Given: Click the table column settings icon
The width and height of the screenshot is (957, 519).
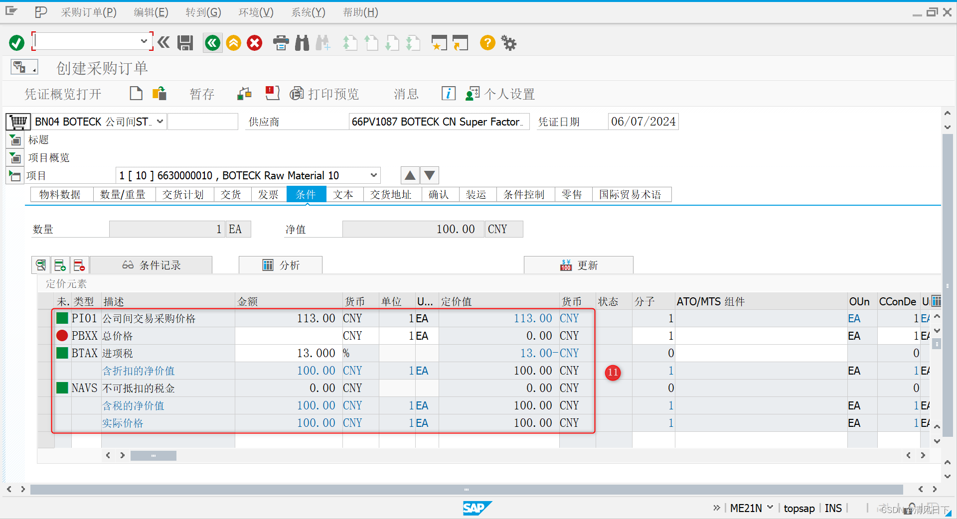Looking at the screenshot, I should pos(937,301).
